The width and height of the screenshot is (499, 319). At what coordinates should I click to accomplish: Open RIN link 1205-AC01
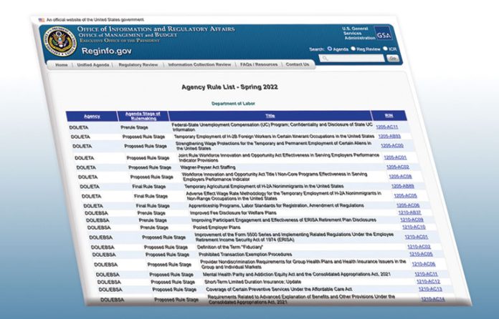point(395,157)
